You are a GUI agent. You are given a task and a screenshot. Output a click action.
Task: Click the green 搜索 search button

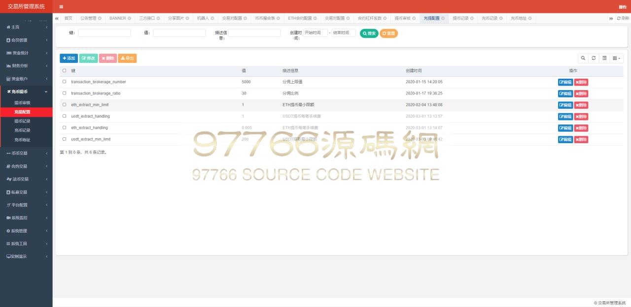click(x=369, y=33)
